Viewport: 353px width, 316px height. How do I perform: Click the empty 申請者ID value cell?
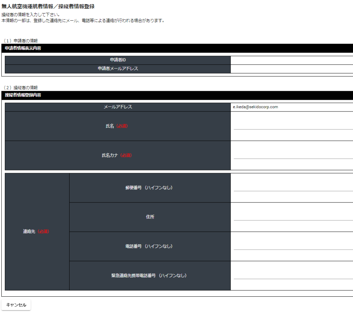292,60
